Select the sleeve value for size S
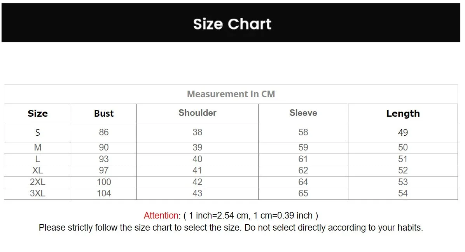The height and width of the screenshot is (252, 465). pyautogui.click(x=303, y=133)
